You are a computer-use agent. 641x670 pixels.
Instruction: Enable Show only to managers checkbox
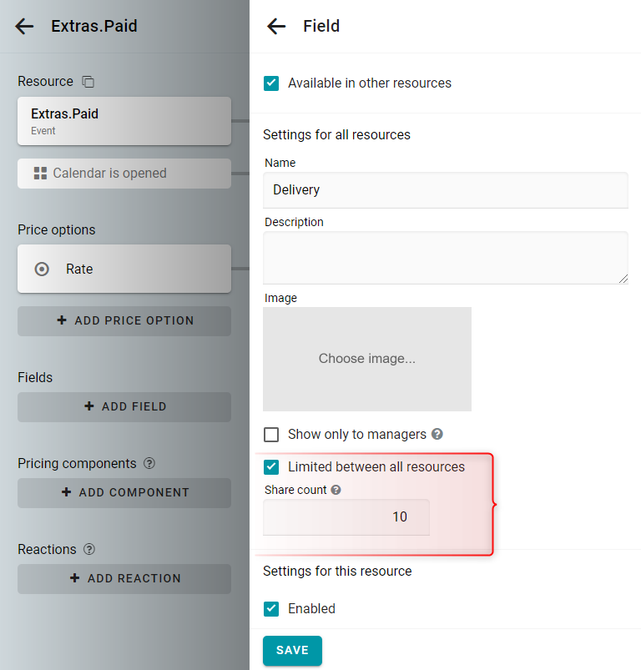[x=271, y=435]
